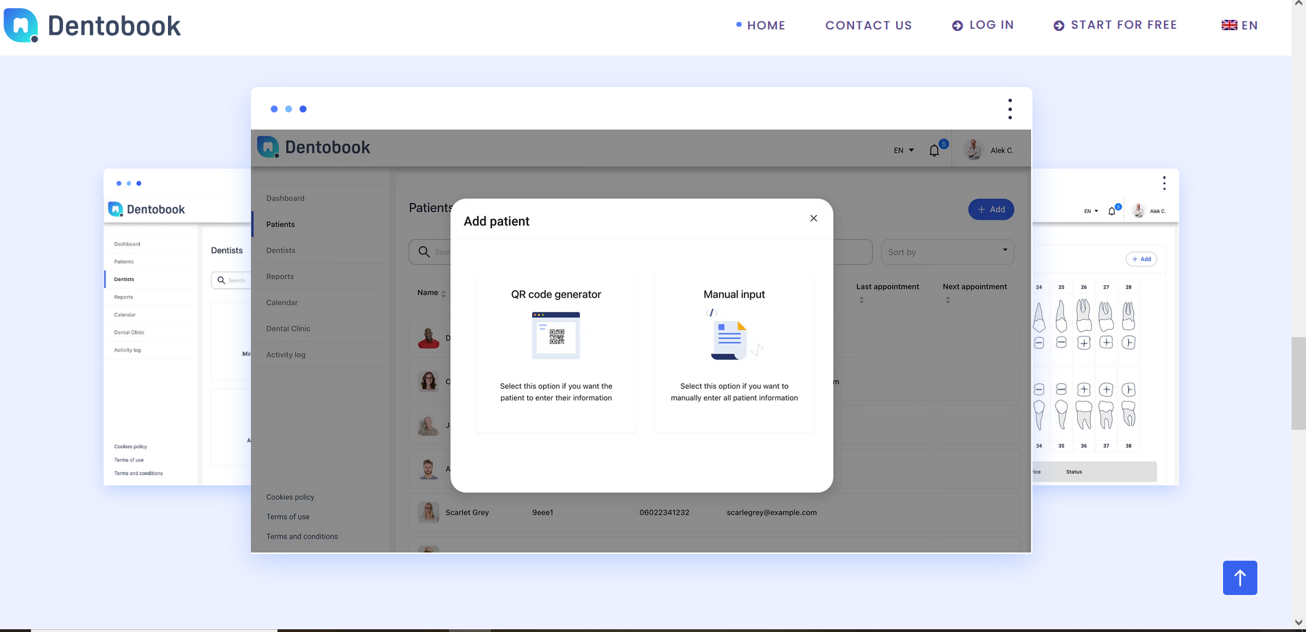Image resolution: width=1306 pixels, height=632 pixels.
Task: Choose the QR code generator option card
Action: pos(556,352)
